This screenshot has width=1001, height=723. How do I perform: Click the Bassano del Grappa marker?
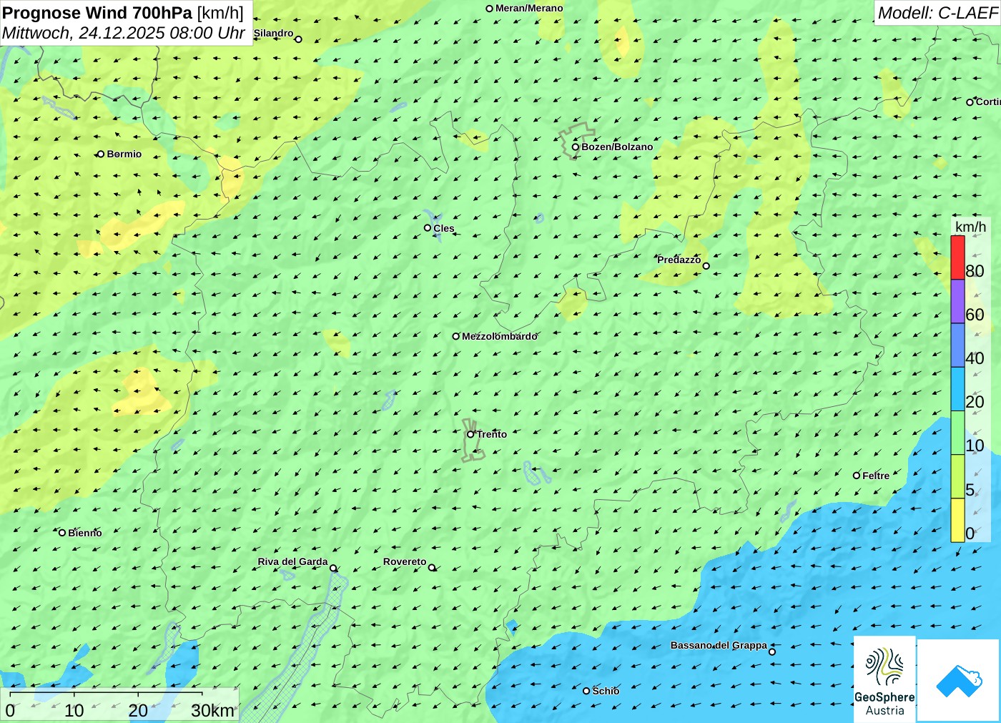(x=771, y=651)
